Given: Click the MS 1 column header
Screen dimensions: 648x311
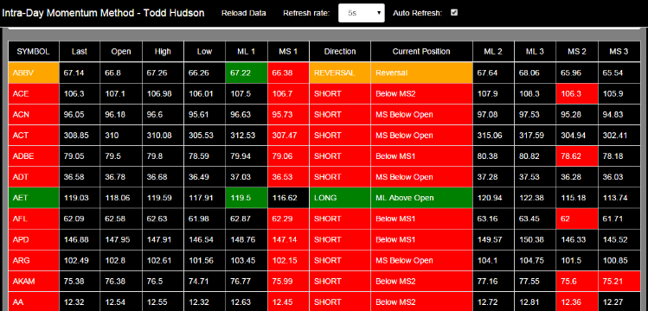Looking at the screenshot, I should tap(288, 52).
